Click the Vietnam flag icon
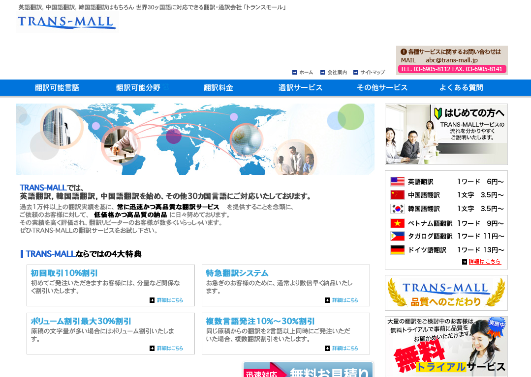 (x=397, y=223)
